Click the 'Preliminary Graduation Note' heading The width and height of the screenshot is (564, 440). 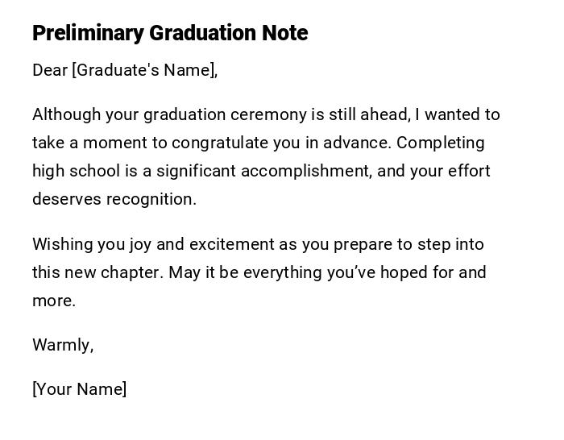pyautogui.click(x=170, y=33)
